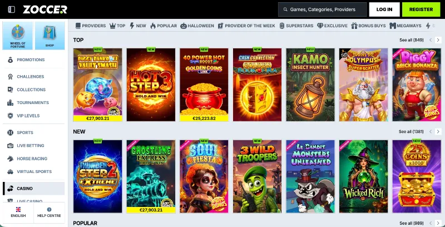445x227 pixels.
Task: Click the Sports ball icon
Action: [x=10, y=132]
